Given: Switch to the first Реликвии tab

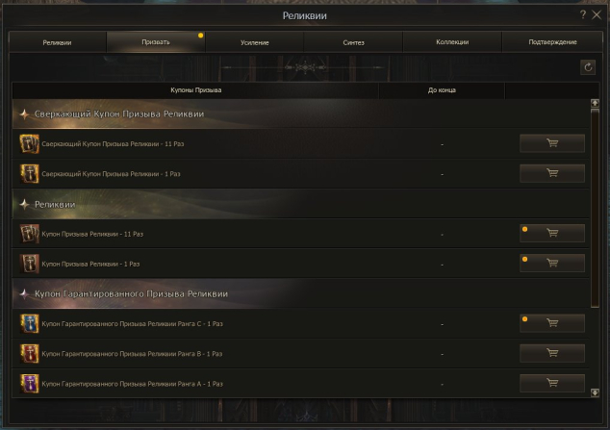Looking at the screenshot, I should [x=57, y=42].
